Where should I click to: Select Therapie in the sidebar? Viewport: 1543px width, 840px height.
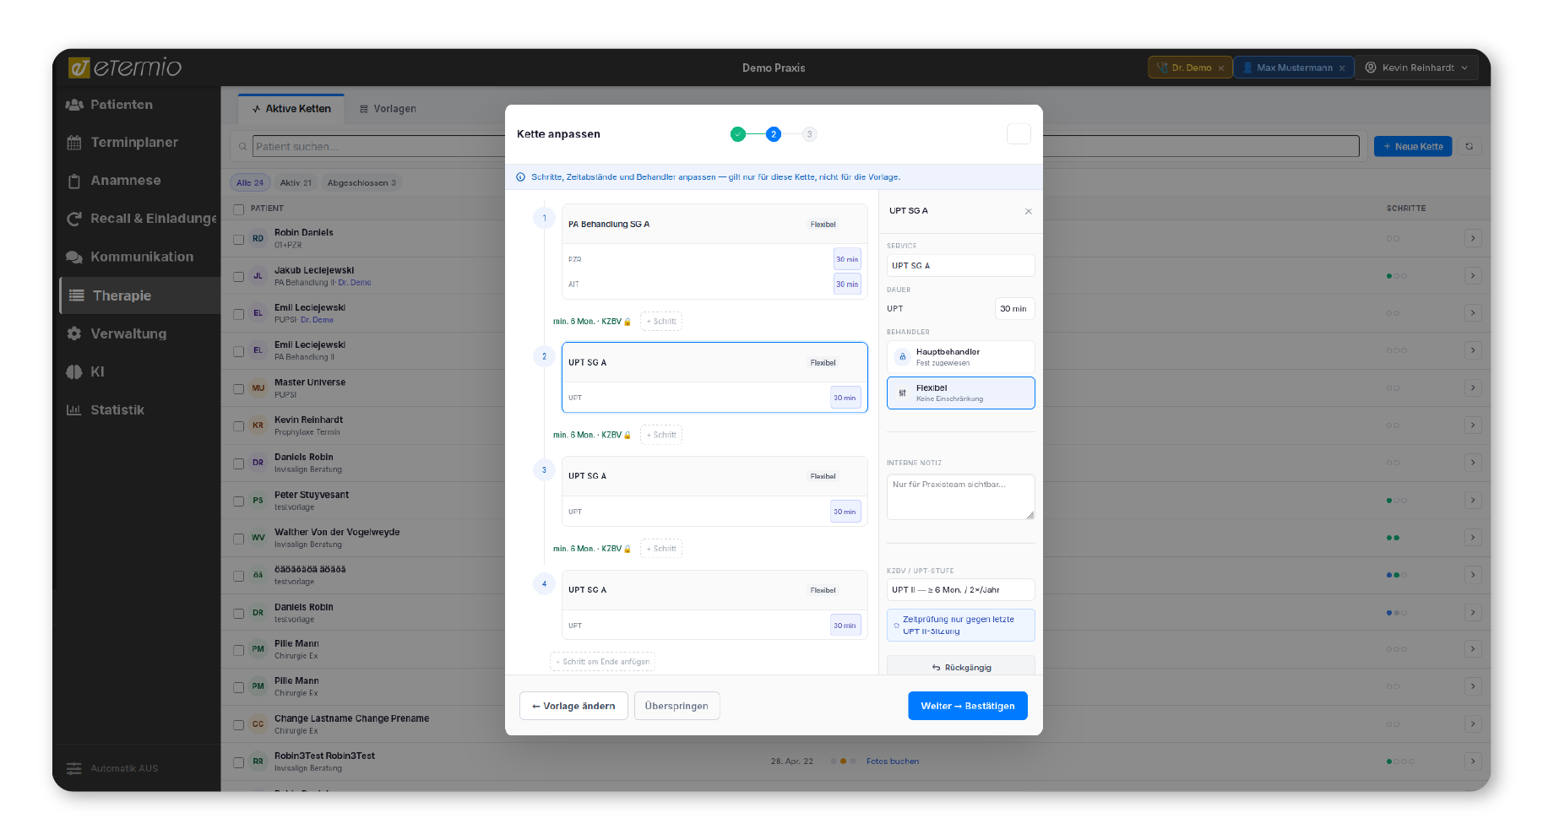tap(140, 295)
